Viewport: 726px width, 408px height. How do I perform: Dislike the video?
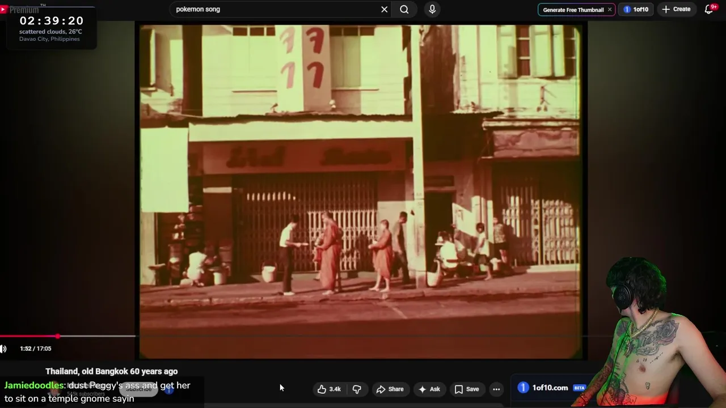[x=357, y=389]
